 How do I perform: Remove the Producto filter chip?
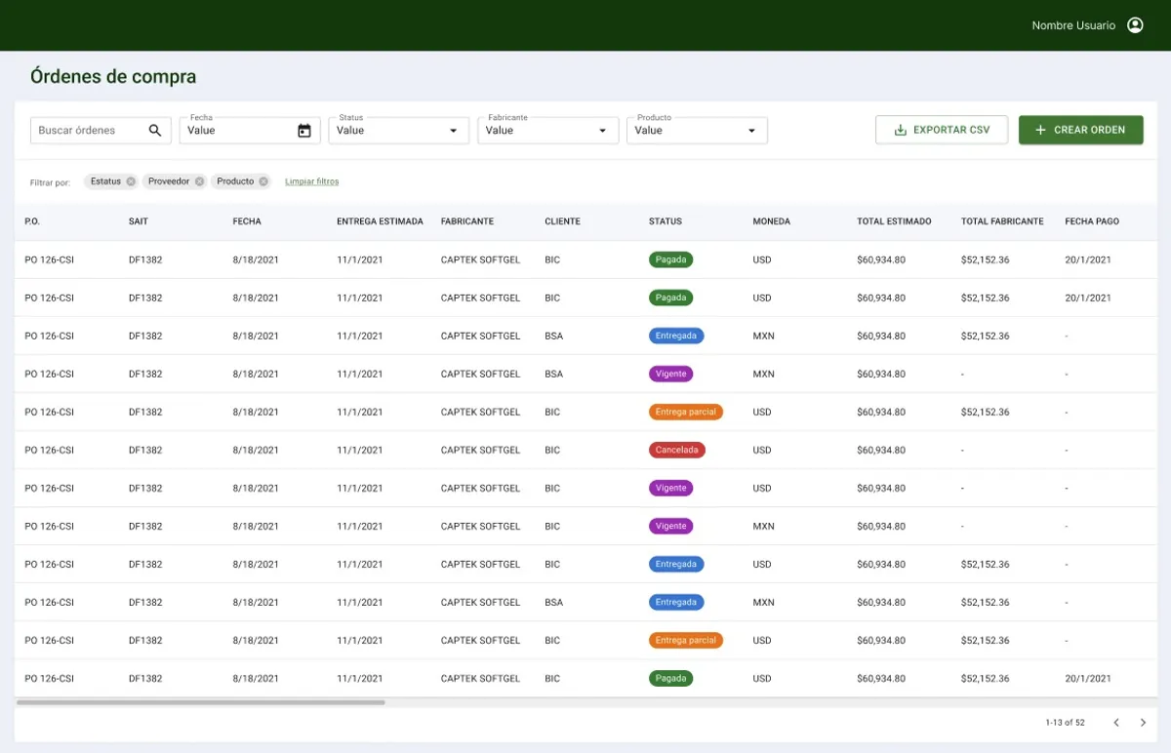pos(263,181)
